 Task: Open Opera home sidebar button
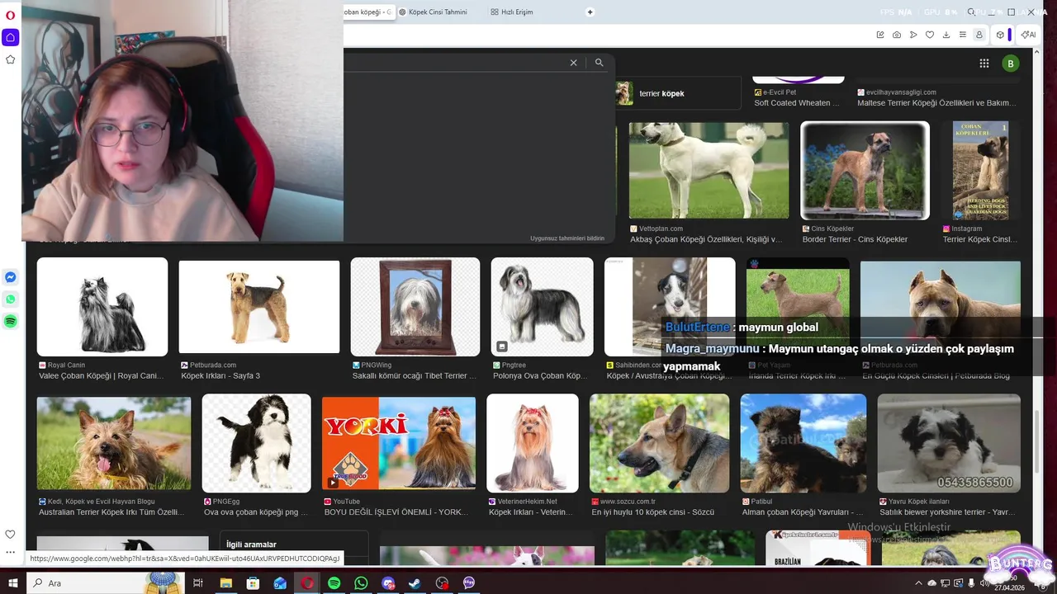[x=10, y=37]
